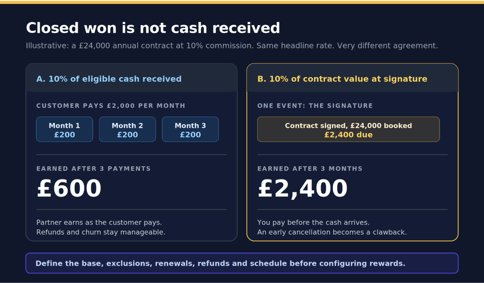Click 'Earned after 3 payments' label

(x=94, y=169)
